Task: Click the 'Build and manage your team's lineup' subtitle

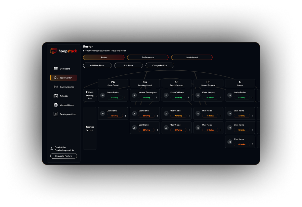Action: pyautogui.click(x=104, y=50)
